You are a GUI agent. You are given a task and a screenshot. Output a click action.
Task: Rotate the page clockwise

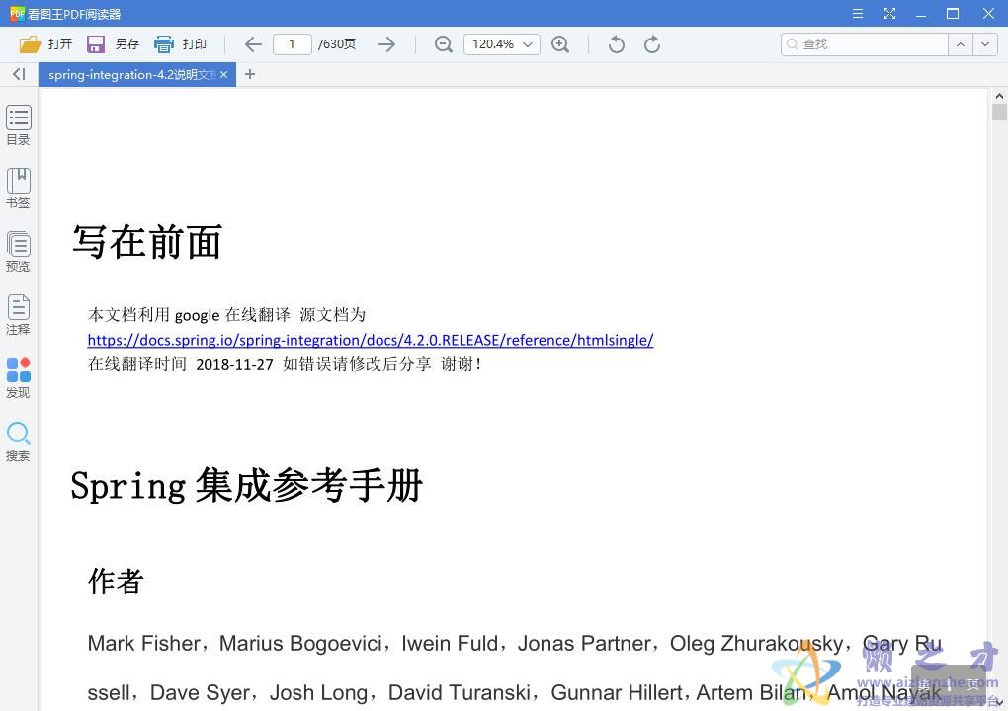pyautogui.click(x=652, y=44)
